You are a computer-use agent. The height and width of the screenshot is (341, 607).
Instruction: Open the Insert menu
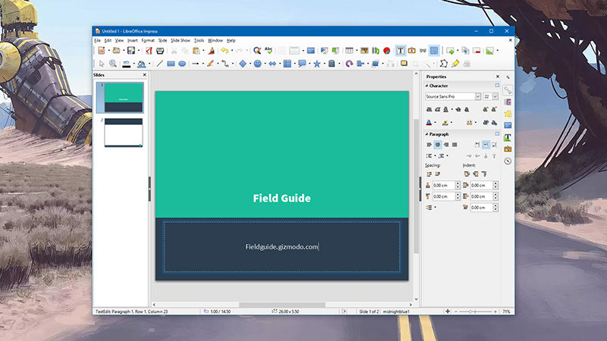click(x=132, y=40)
